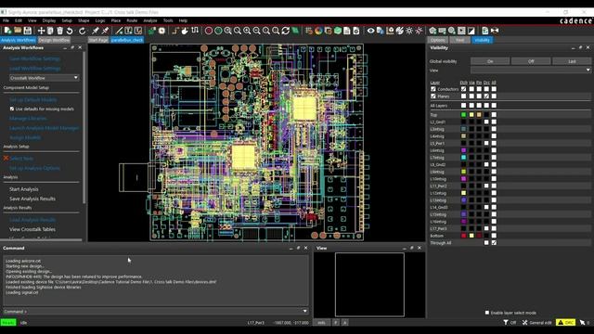The width and height of the screenshot is (594, 334).
Task: Click the Global visibility Last button
Action: click(572, 61)
